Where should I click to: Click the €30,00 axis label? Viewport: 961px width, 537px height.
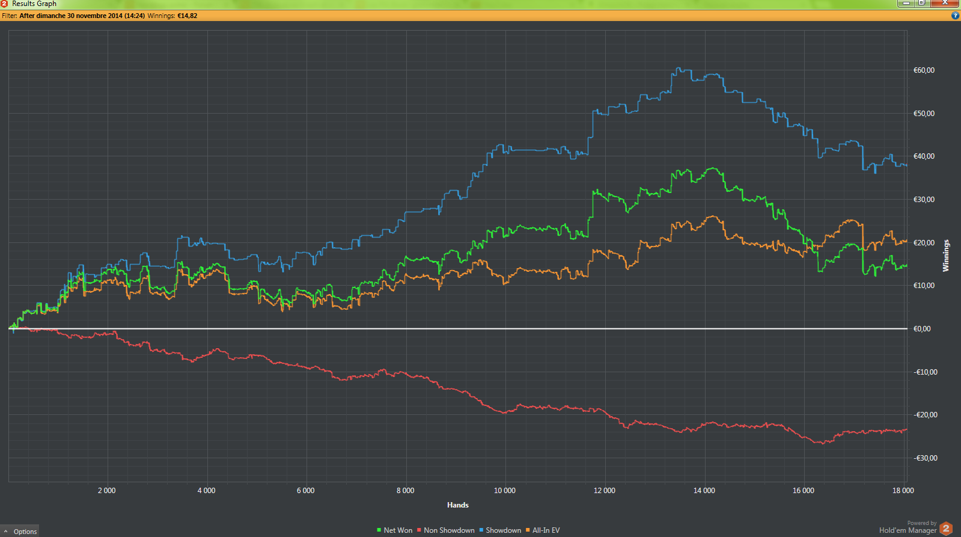[924, 200]
